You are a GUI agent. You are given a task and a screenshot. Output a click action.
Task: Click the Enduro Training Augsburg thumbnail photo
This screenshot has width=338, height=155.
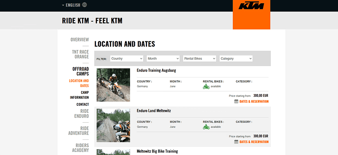click(113, 85)
